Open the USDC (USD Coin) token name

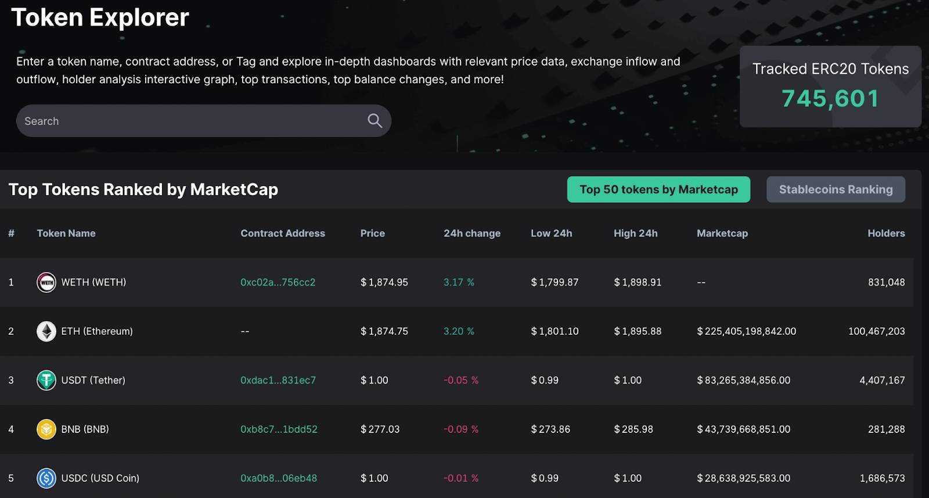click(100, 478)
